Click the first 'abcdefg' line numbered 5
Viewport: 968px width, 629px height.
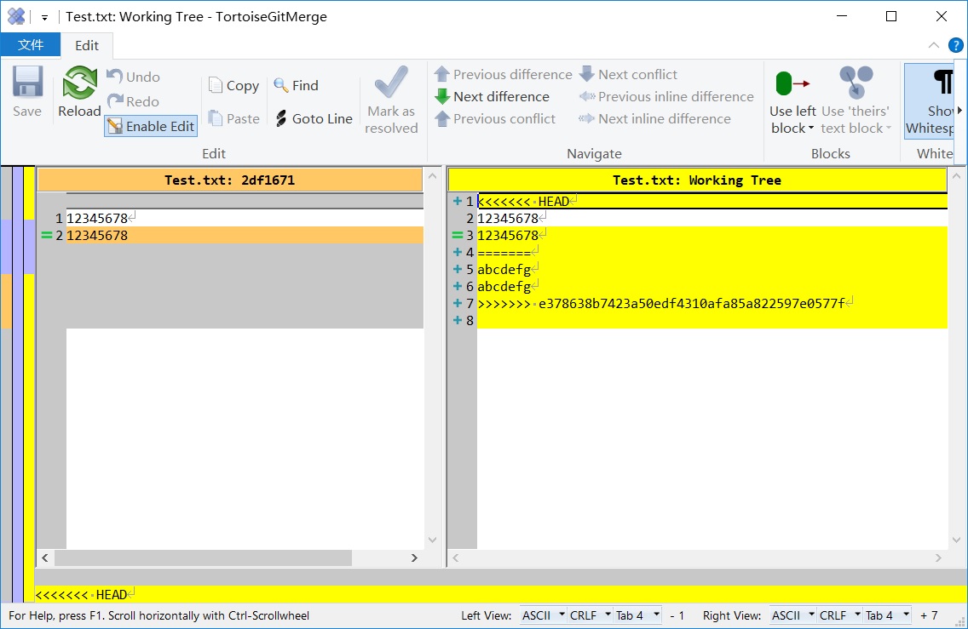click(x=712, y=270)
